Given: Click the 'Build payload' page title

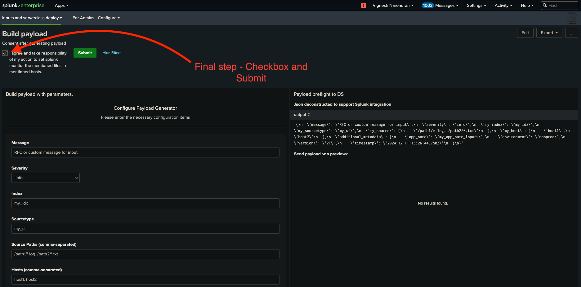Looking at the screenshot, I should click(x=25, y=34).
